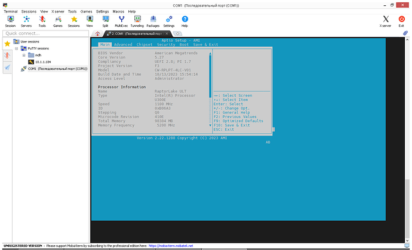This screenshot has height=250, width=412.
Task: Select User sessions tree root
Action: click(x=30, y=42)
